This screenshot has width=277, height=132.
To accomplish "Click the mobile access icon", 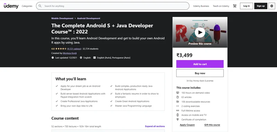I will (x=178, y=115).
